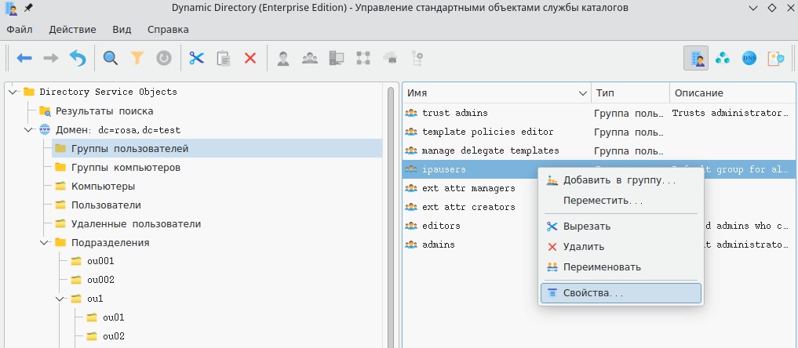Click the orange filter funnel icon
The height and width of the screenshot is (348, 798).
(x=137, y=58)
